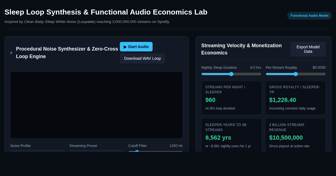Click the audio status dot indicator
Viewport: 336px width, 176px height.
tap(11, 53)
